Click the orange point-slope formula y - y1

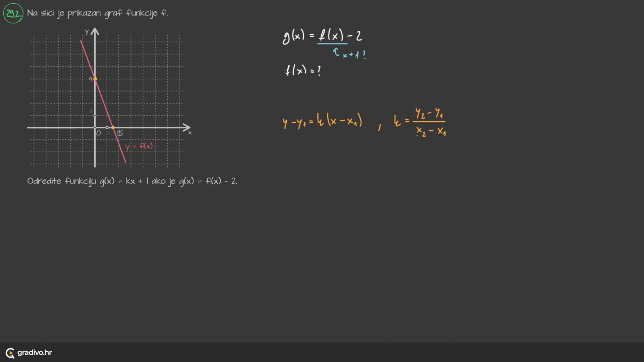322,121
